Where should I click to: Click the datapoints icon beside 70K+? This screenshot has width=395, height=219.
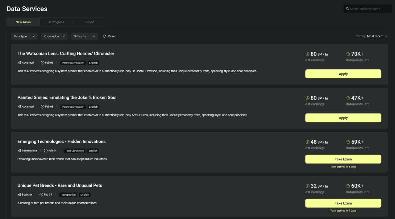coord(348,54)
